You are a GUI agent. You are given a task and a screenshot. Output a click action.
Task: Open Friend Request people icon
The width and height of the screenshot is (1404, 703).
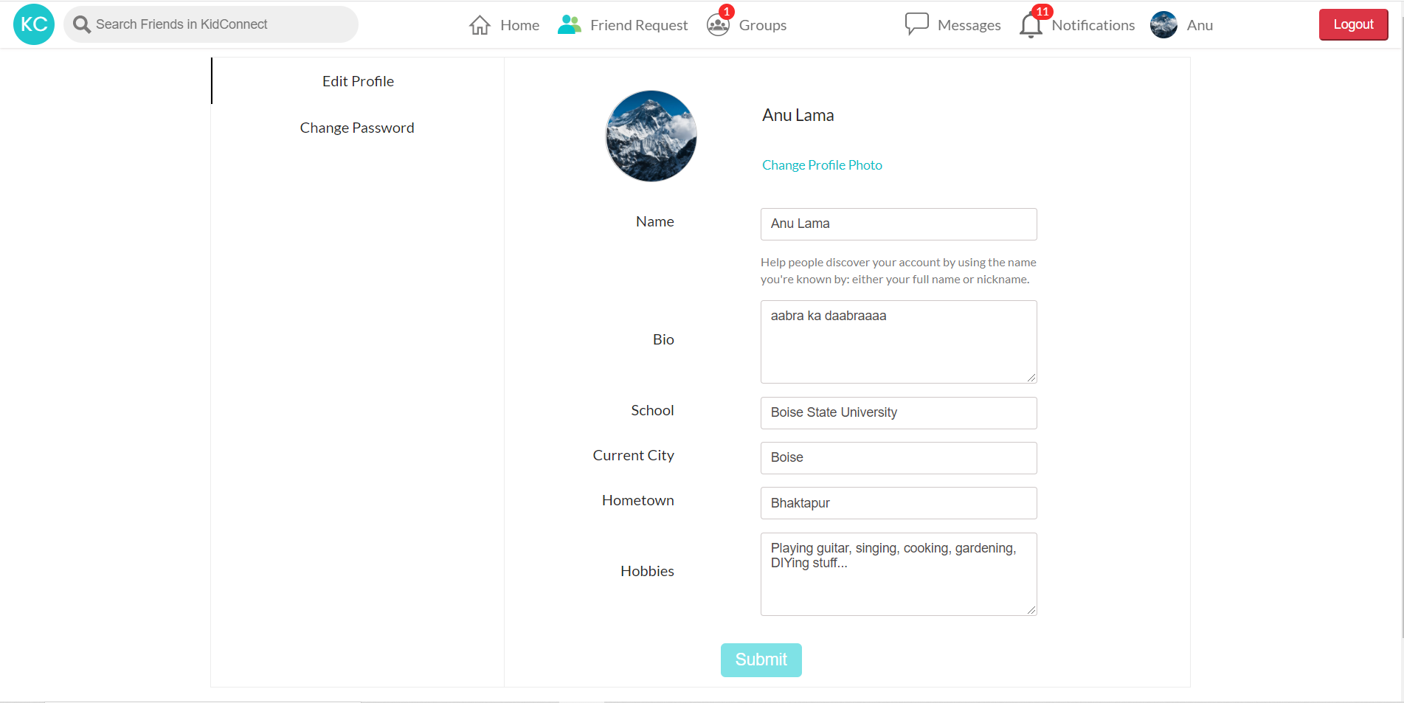click(x=570, y=25)
